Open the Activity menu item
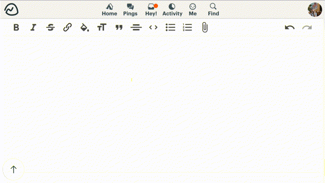Image resolution: width=325 pixels, height=183 pixels. coord(172,10)
